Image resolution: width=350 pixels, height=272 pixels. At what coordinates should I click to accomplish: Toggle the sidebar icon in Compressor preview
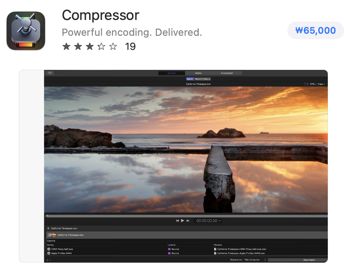tap(50, 73)
